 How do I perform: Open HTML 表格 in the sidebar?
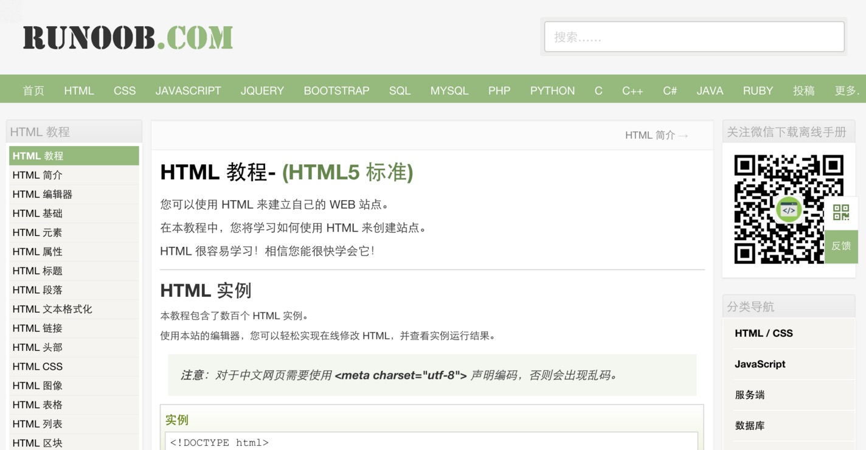tap(38, 404)
